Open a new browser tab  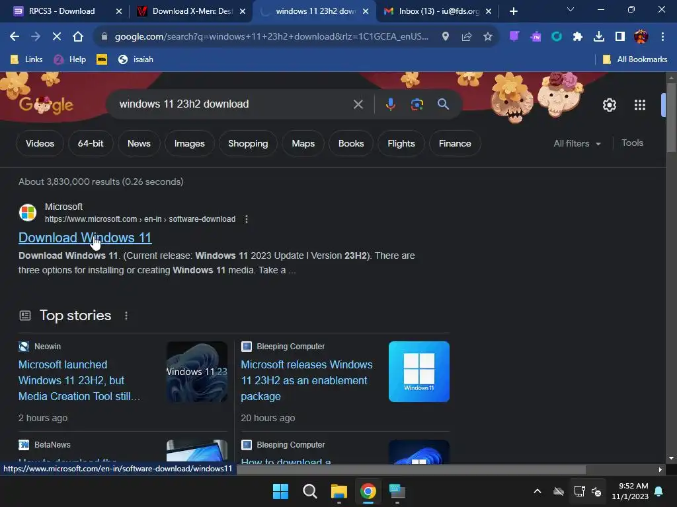(513, 11)
